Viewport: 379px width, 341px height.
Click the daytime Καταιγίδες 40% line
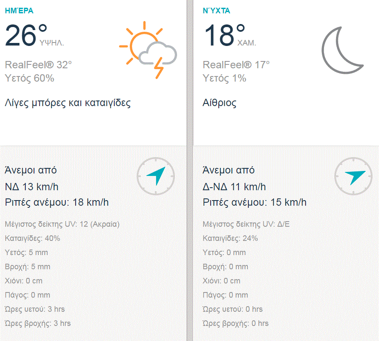[x=32, y=238]
